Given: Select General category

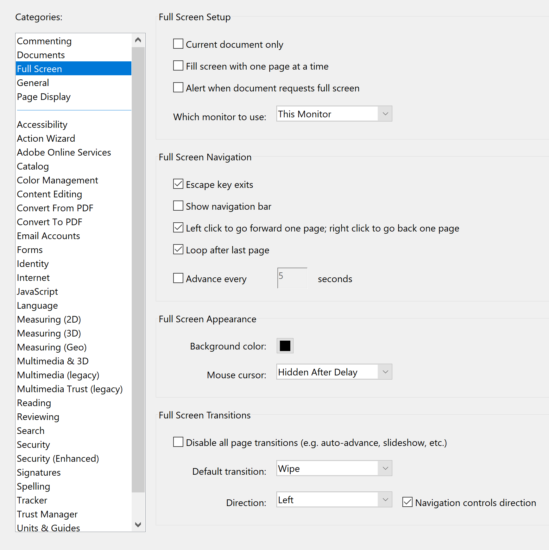Looking at the screenshot, I should click(x=73, y=83).
